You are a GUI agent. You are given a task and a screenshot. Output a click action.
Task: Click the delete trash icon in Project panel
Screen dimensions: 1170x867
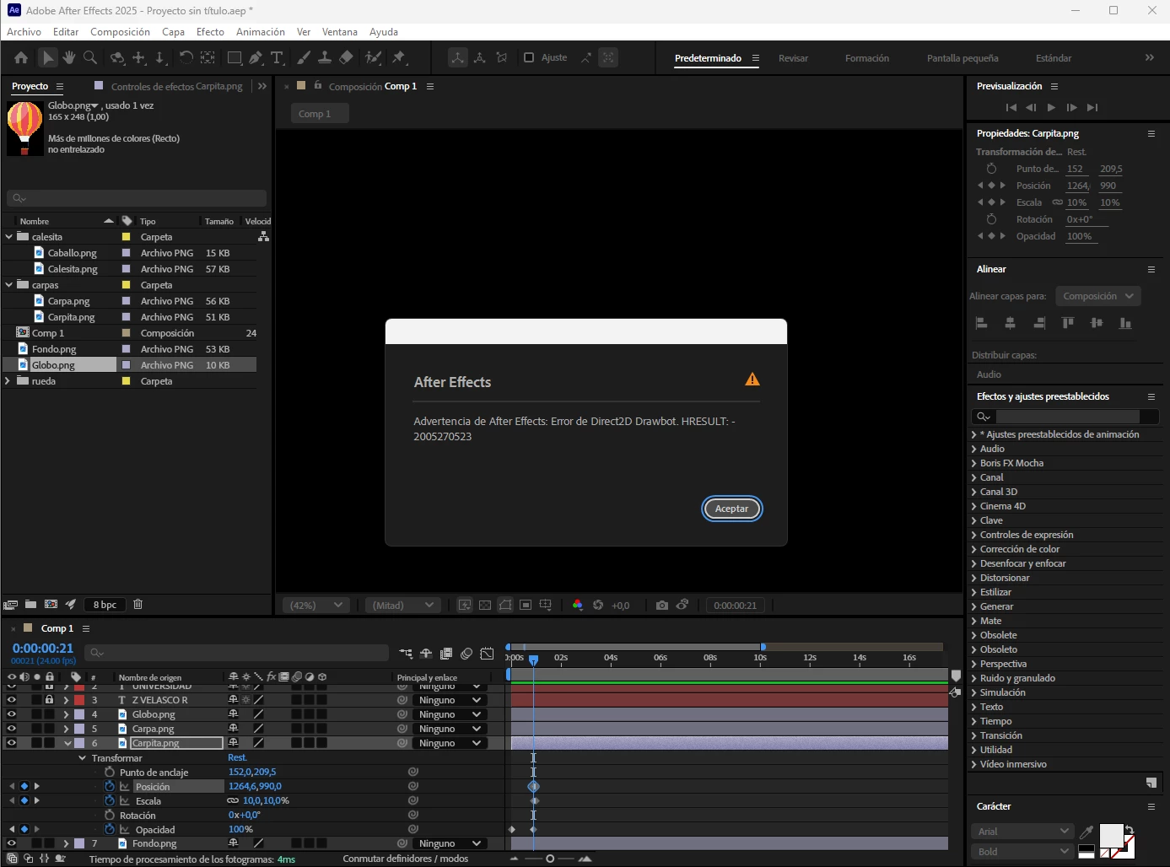pyautogui.click(x=137, y=604)
